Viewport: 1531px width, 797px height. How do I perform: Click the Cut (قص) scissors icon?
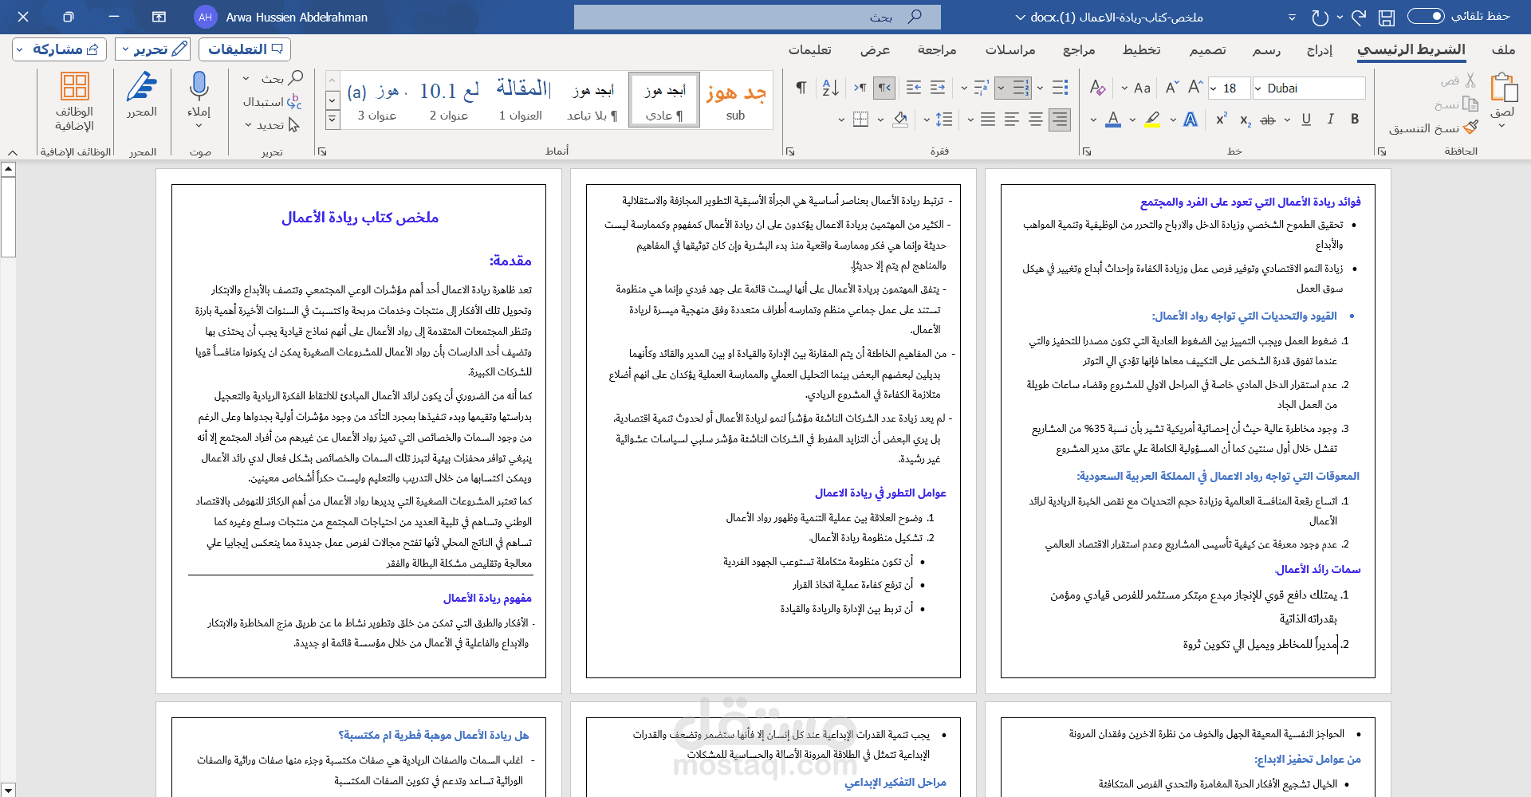(1470, 80)
